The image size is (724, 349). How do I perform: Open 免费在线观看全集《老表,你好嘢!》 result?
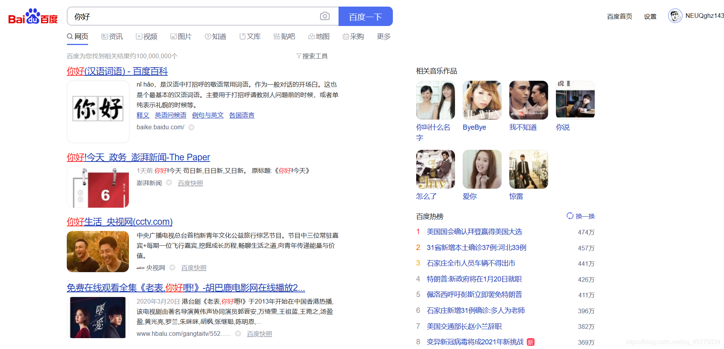[186, 288]
